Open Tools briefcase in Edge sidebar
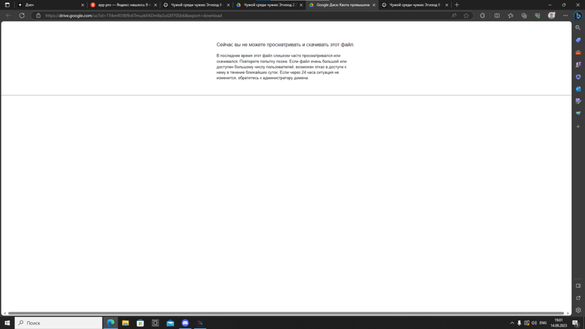 (x=578, y=52)
